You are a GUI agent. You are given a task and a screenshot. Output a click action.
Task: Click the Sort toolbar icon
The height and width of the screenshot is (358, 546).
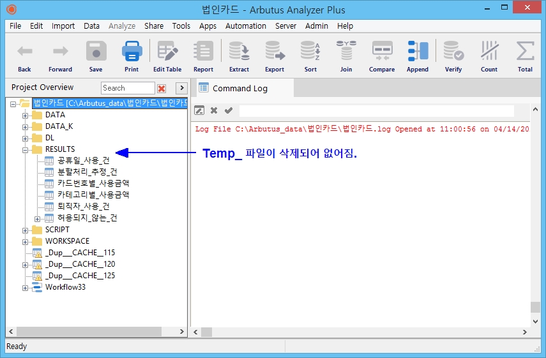coord(310,56)
